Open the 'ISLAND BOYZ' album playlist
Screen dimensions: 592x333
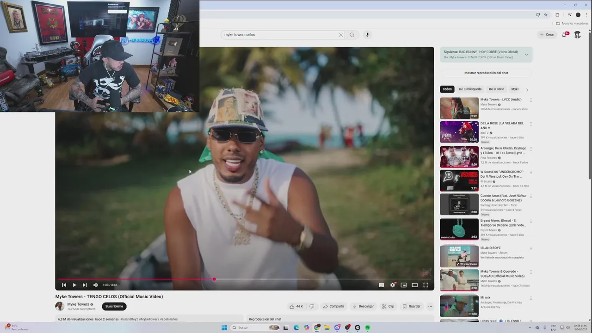(x=459, y=256)
